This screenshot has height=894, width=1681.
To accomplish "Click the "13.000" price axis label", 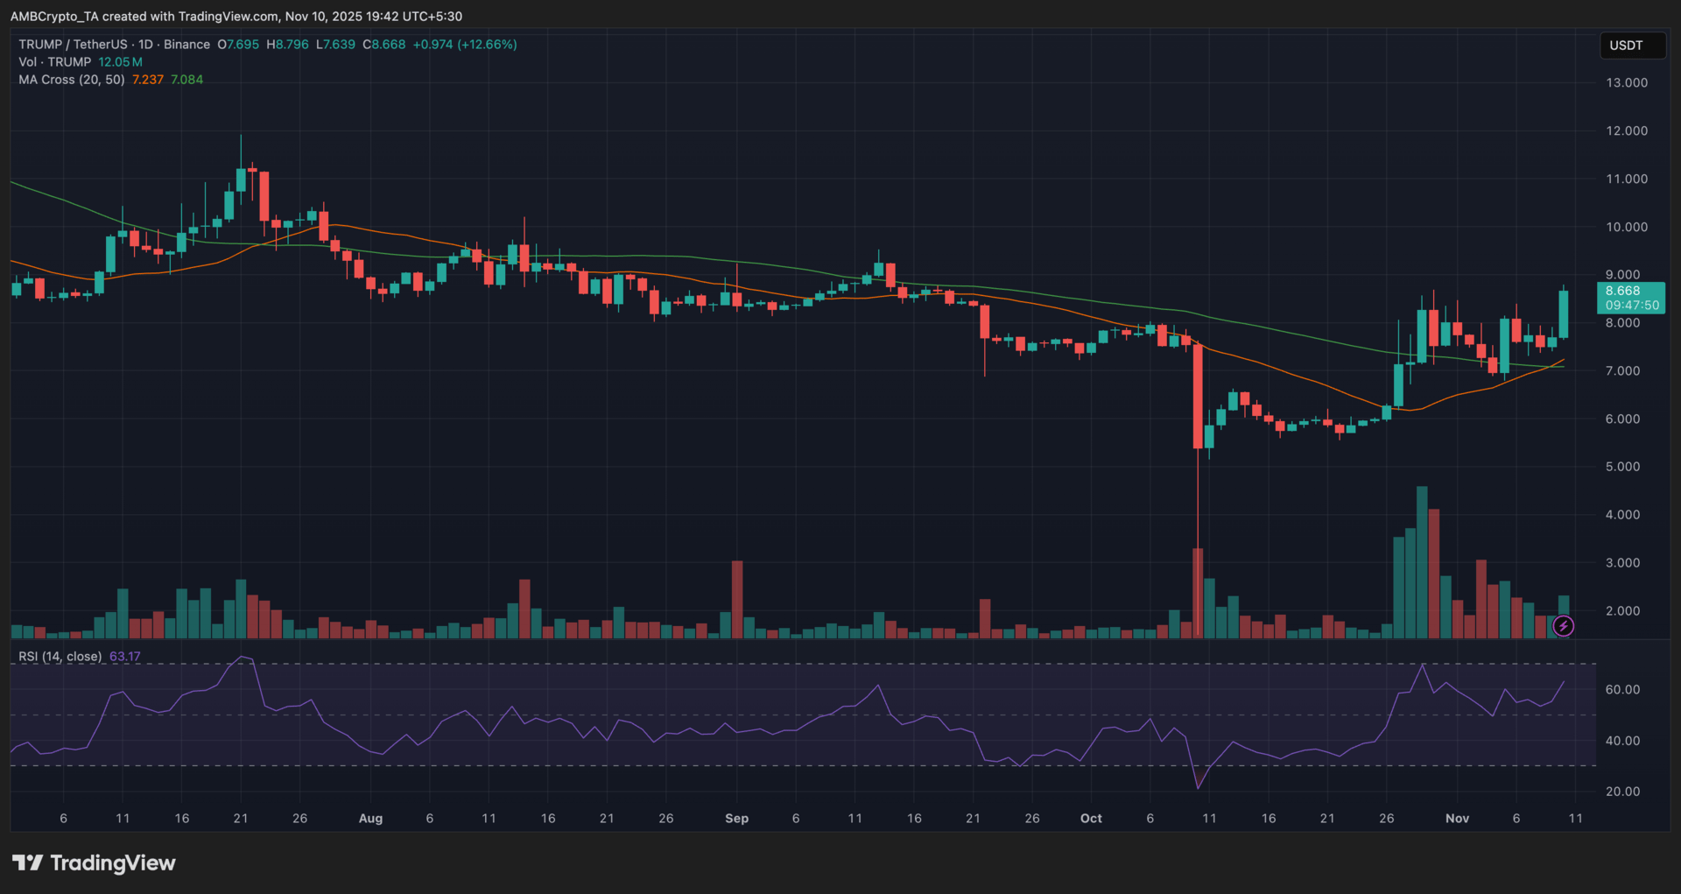I will pos(1627,82).
